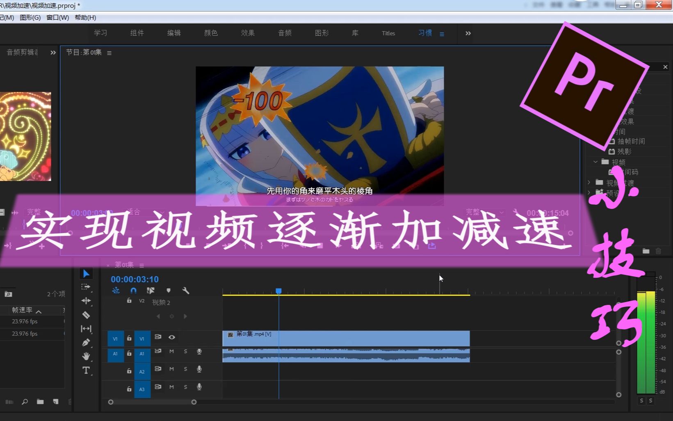The width and height of the screenshot is (673, 421).
Task: Mute audio track A3
Action: 171,387
